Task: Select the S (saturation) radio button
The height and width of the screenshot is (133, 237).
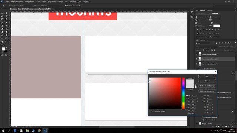Action: click(x=187, y=99)
